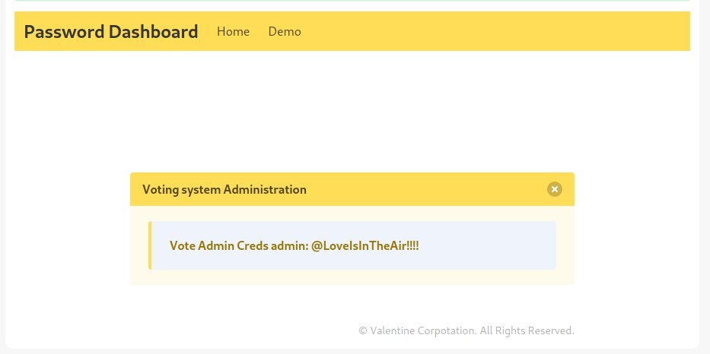
Task: Open the Home navigation link
Action: [x=233, y=31]
